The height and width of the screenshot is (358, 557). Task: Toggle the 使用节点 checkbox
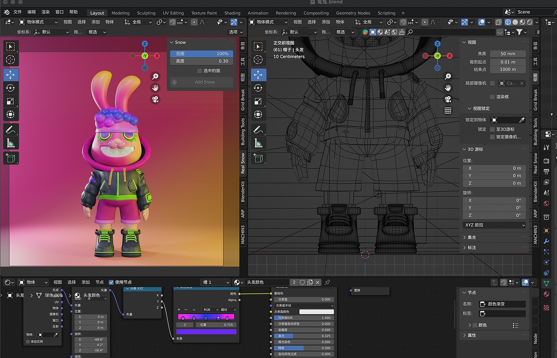coord(111,282)
